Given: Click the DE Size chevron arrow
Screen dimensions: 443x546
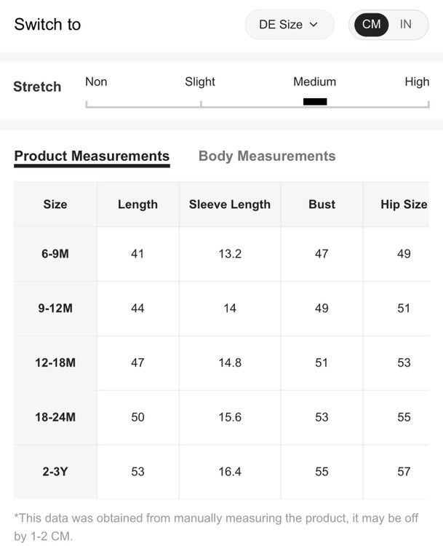Looking at the screenshot, I should coord(314,25).
